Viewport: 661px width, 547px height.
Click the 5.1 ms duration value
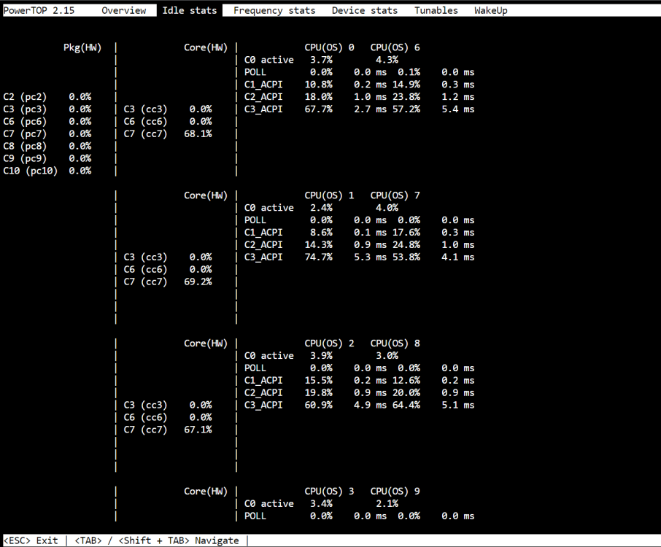point(457,405)
